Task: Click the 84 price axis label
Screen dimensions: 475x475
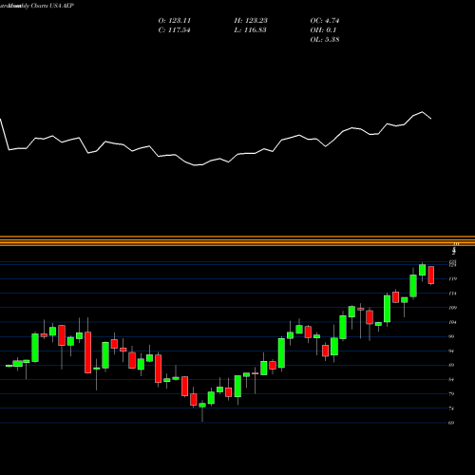Action: pyautogui.click(x=452, y=380)
